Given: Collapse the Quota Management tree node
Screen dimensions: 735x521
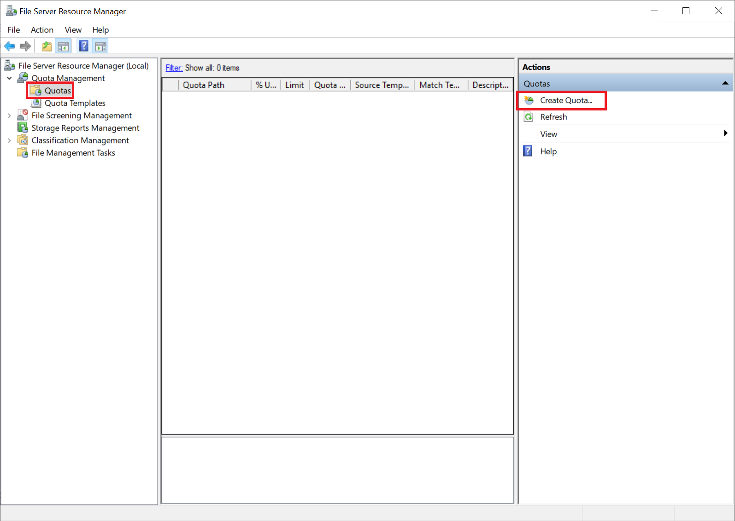Looking at the screenshot, I should point(9,78).
